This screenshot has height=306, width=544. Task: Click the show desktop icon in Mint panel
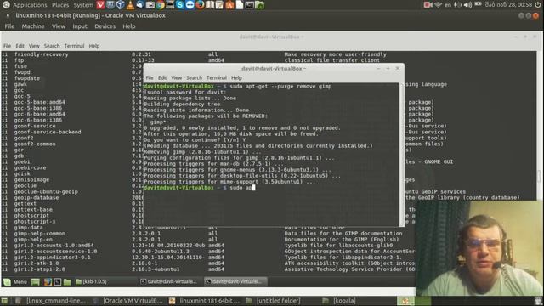36,281
